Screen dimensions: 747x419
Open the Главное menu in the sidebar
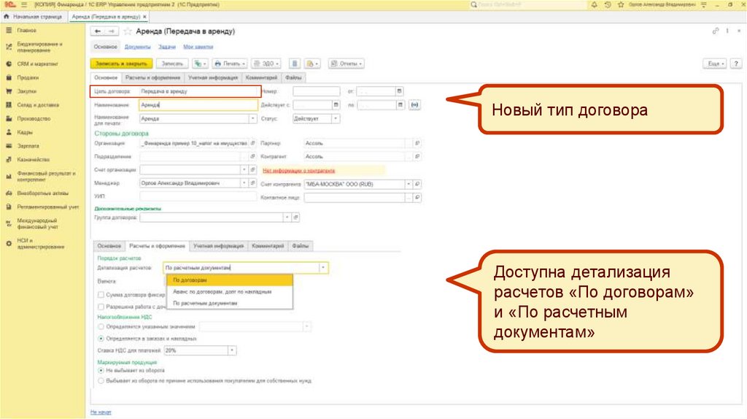27,31
